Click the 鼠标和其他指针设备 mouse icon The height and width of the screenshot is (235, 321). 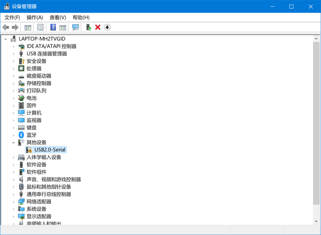[x=21, y=187]
